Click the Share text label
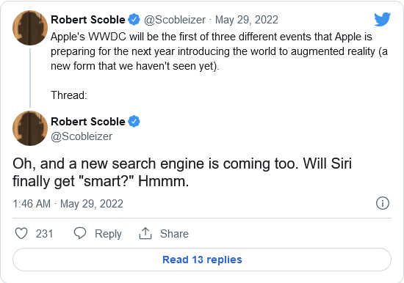This screenshot has width=404, height=283. (x=174, y=234)
